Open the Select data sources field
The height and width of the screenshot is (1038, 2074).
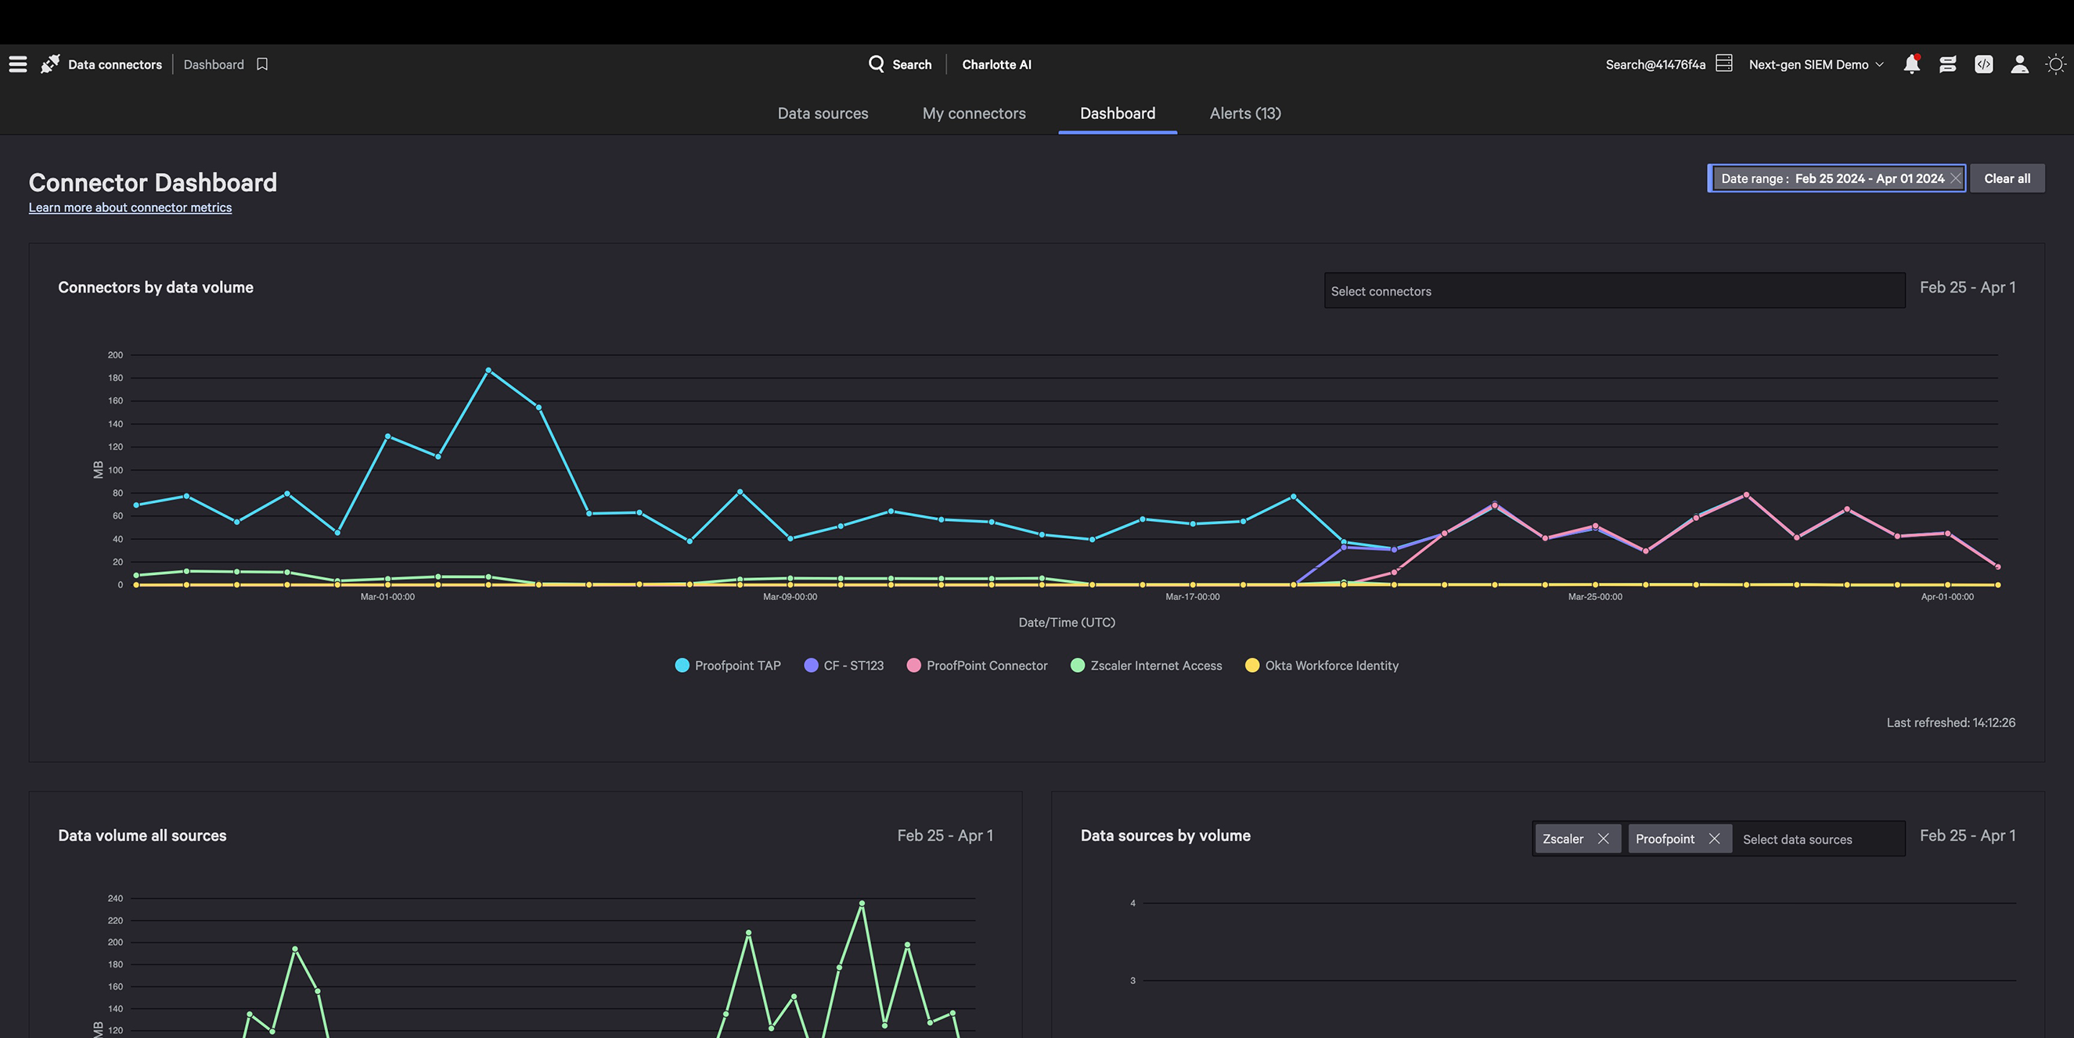click(1816, 839)
